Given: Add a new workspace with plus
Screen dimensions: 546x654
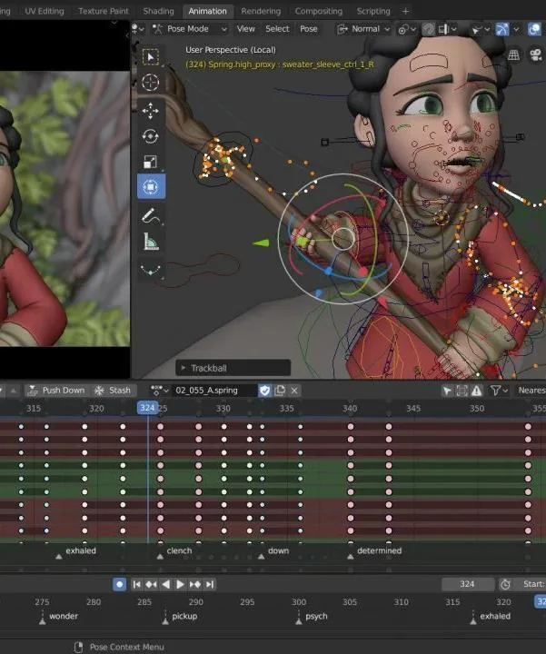Looking at the screenshot, I should 405,11.
